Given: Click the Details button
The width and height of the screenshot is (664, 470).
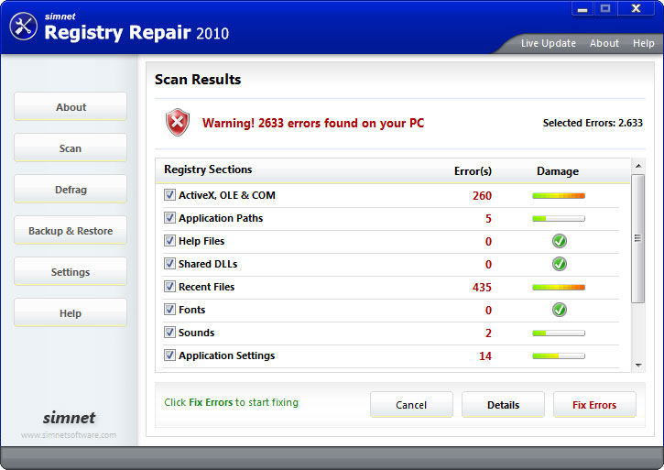Looking at the screenshot, I should click(503, 405).
